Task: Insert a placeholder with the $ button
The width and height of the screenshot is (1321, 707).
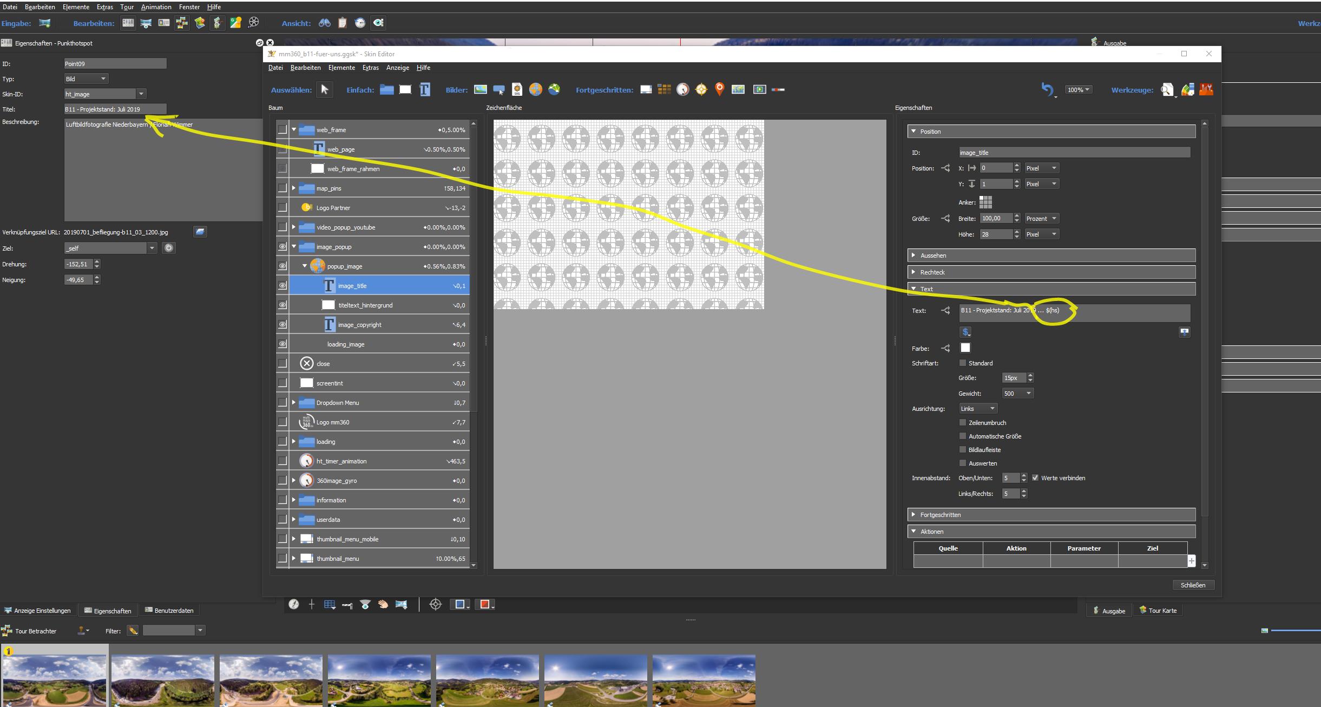Action: (x=965, y=332)
